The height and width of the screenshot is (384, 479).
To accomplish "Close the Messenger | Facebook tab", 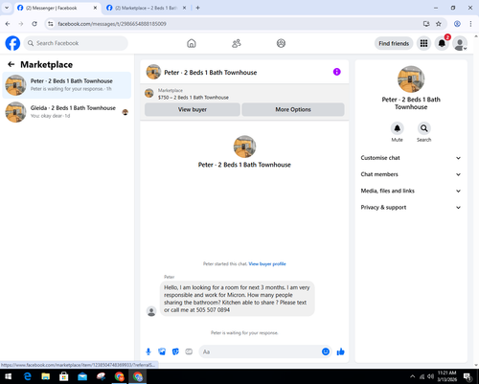I will (x=95, y=8).
